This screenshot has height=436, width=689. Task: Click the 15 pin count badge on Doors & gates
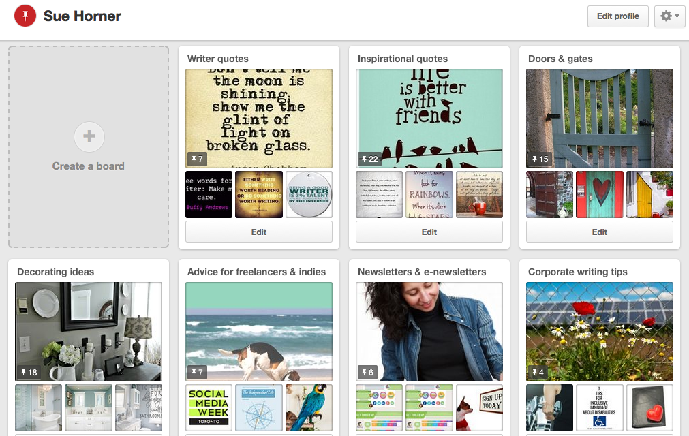(540, 159)
